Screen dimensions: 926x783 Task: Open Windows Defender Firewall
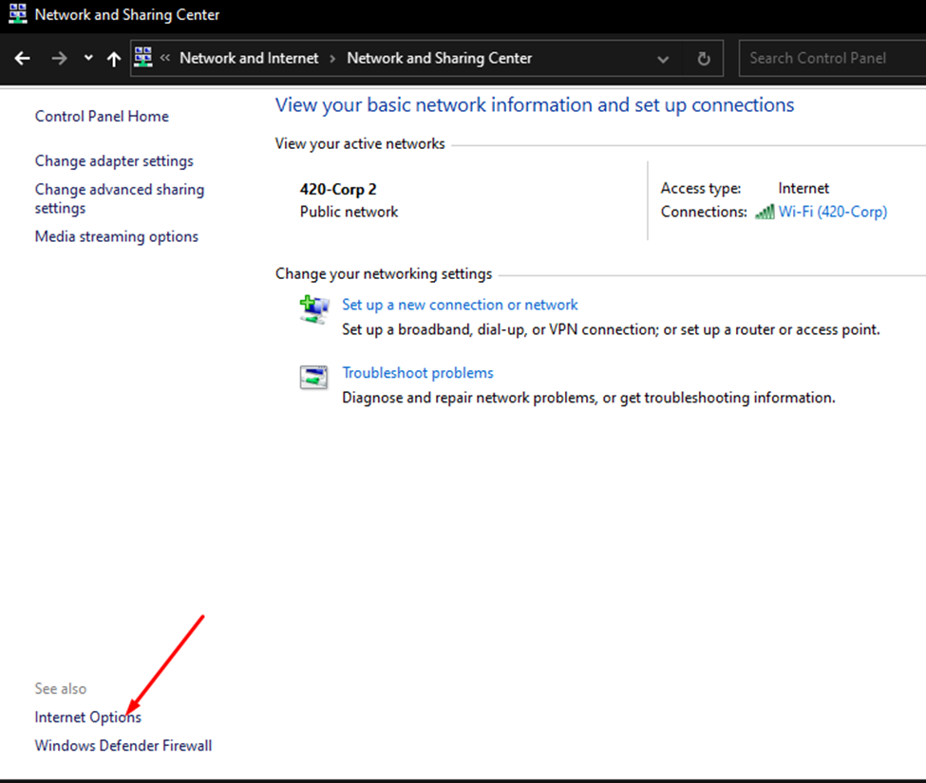(123, 745)
